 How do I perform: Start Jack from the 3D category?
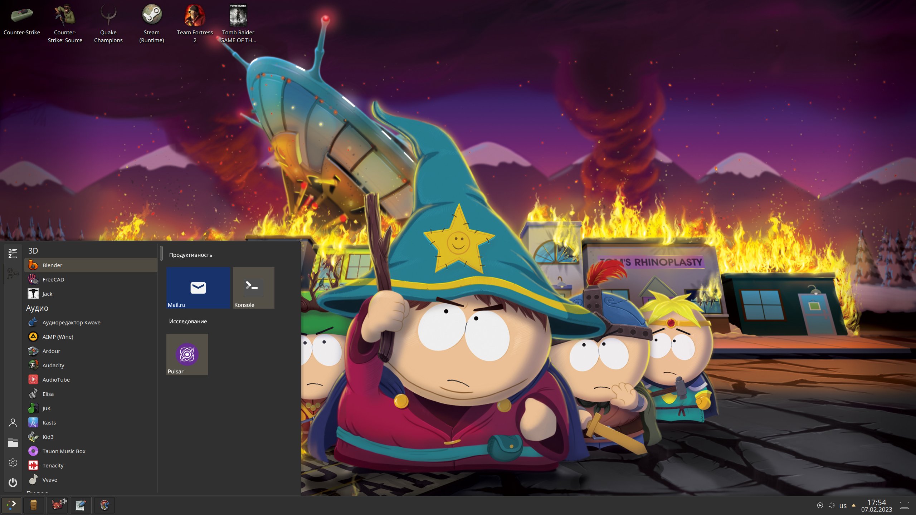tap(91, 294)
